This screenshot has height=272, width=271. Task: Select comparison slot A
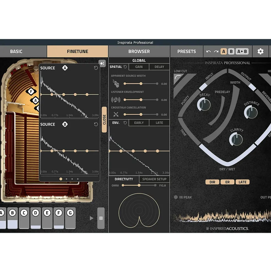click(224, 51)
